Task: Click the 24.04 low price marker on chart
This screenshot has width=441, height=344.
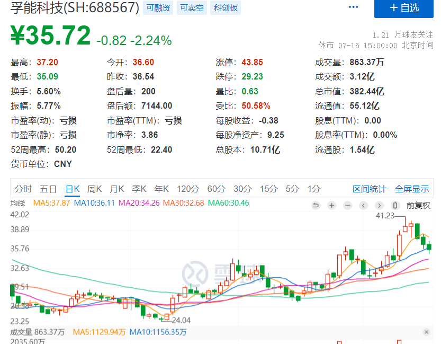Action: (x=181, y=320)
